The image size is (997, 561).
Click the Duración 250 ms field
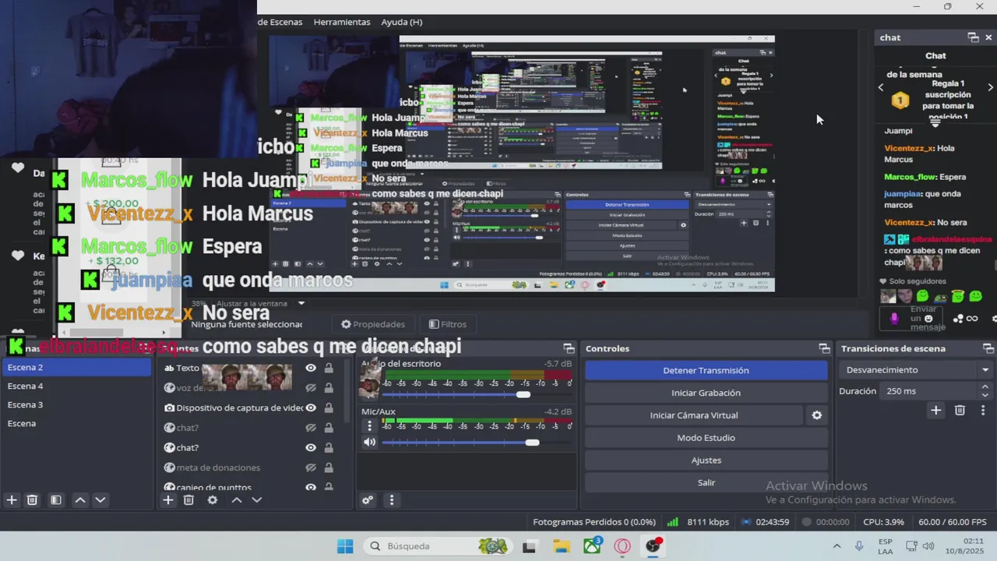coord(930,391)
